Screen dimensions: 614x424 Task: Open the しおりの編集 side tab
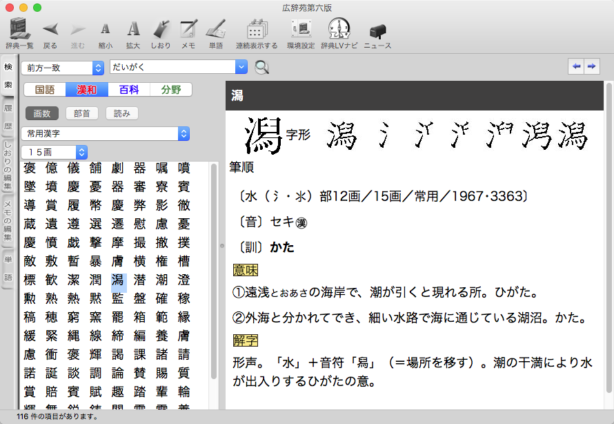[8, 166]
